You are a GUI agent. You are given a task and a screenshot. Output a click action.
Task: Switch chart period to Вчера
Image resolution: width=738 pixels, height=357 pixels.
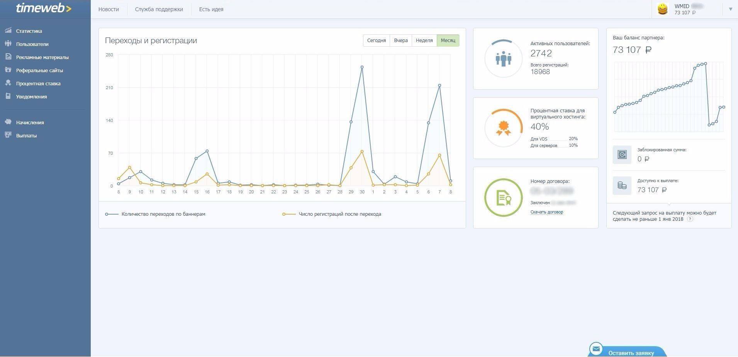pos(401,41)
